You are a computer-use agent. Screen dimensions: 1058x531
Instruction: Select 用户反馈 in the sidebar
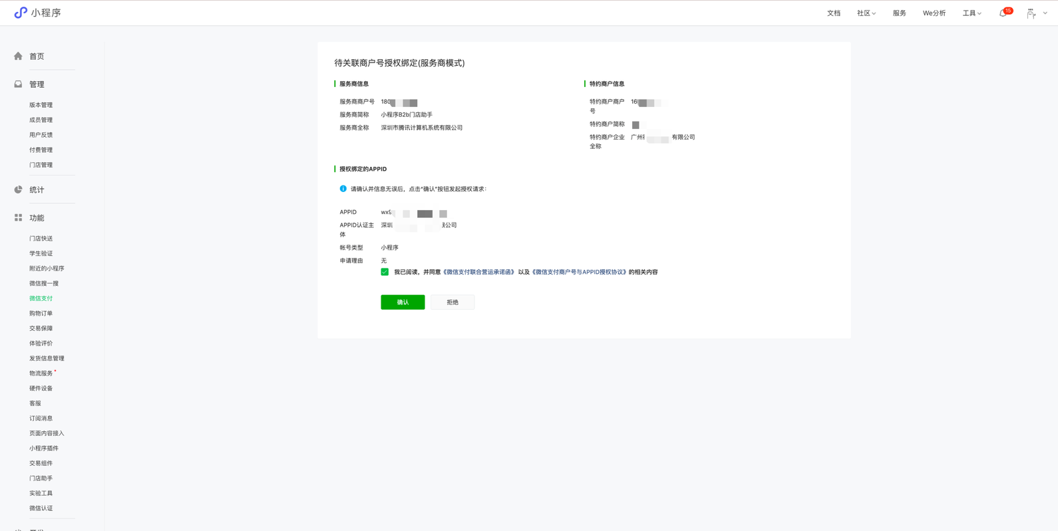pos(41,135)
